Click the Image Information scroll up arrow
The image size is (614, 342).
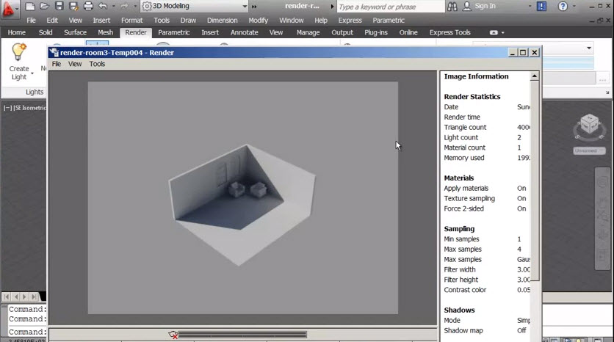pyautogui.click(x=535, y=76)
